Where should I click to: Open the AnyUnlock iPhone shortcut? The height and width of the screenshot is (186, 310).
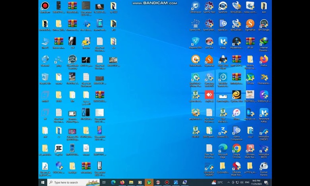click(x=196, y=80)
